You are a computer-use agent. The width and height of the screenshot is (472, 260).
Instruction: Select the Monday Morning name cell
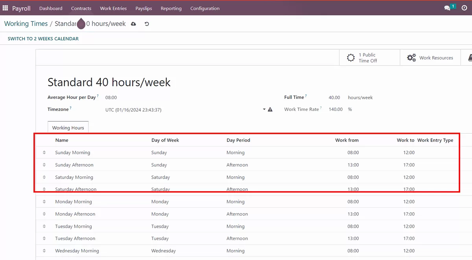pyautogui.click(x=74, y=202)
